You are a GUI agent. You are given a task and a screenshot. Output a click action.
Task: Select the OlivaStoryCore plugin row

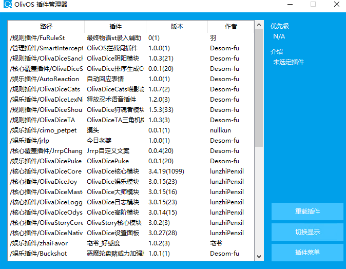(103, 223)
